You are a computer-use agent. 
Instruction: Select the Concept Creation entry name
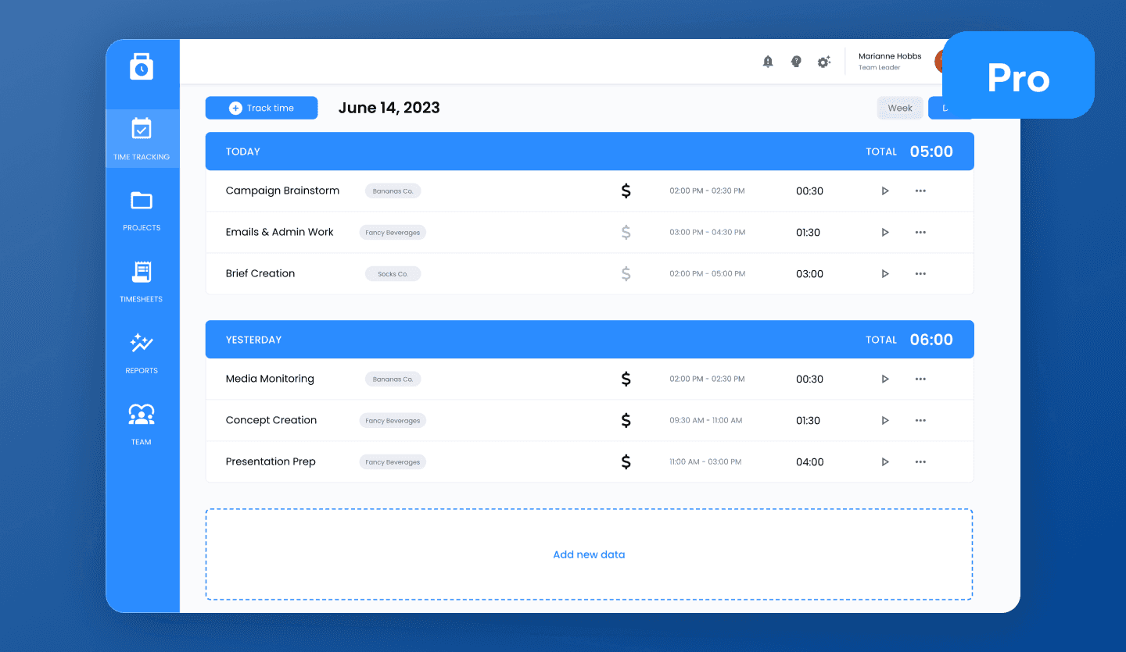(271, 420)
